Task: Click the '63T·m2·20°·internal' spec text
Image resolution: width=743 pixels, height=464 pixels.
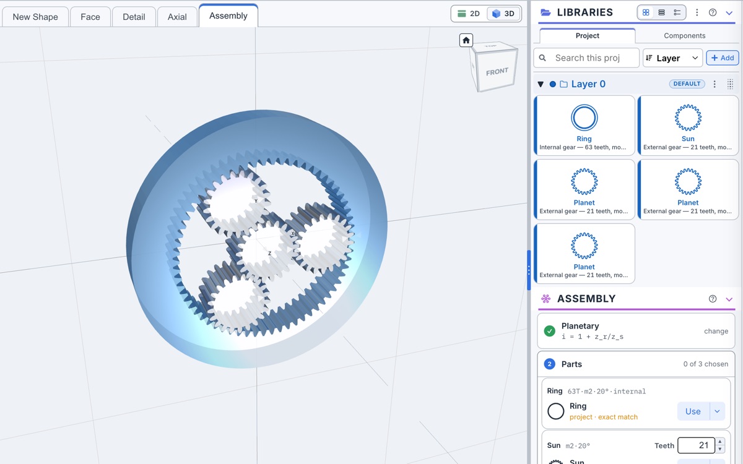Action: 607,391
